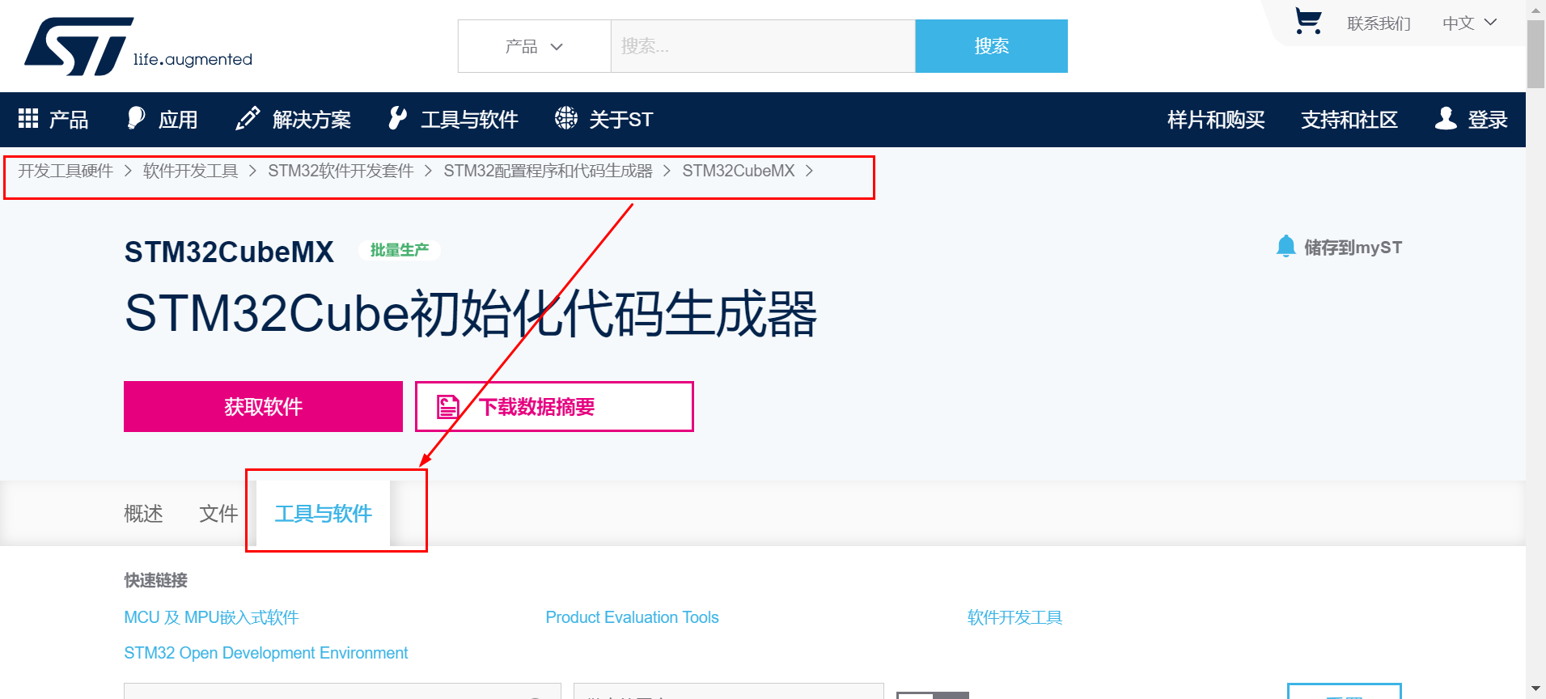Click the scrollbar down arrow
1546x699 pixels.
(x=1535, y=689)
